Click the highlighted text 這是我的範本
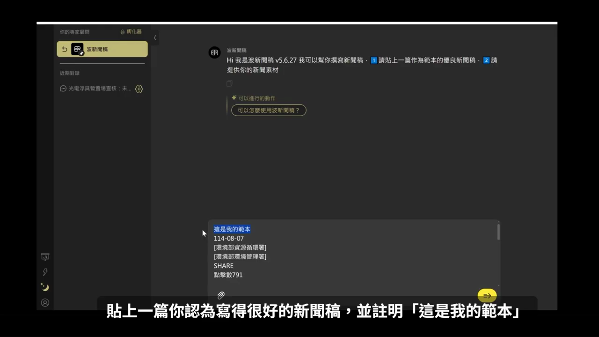Image resolution: width=599 pixels, height=337 pixels. (232, 229)
